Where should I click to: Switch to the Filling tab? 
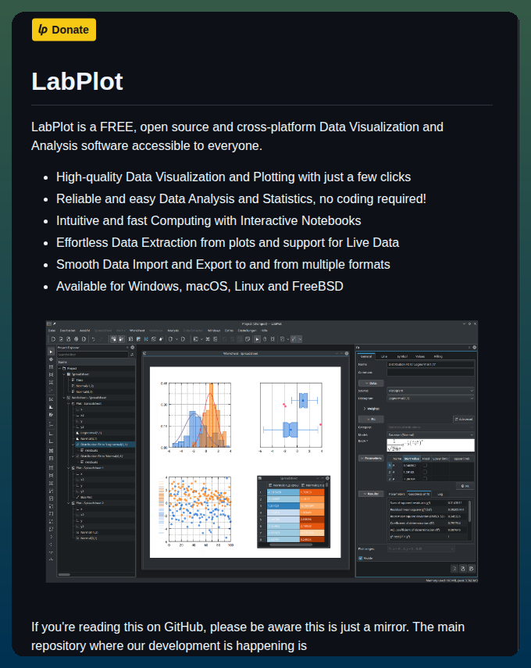pos(438,356)
